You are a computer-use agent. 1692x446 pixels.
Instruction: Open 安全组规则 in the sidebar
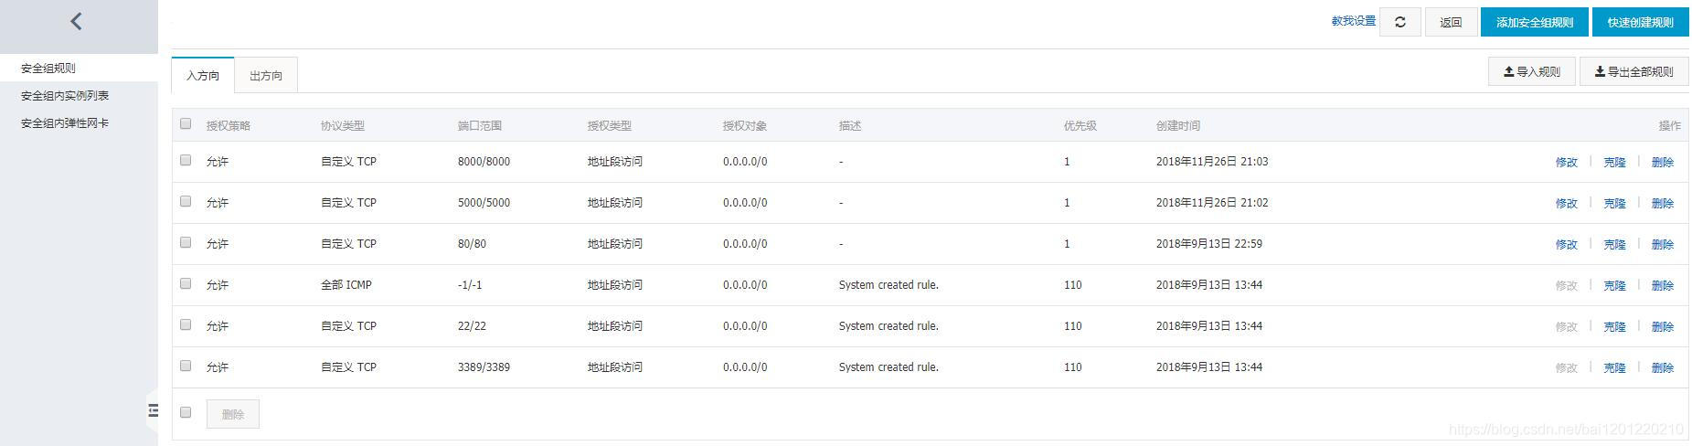pos(79,68)
